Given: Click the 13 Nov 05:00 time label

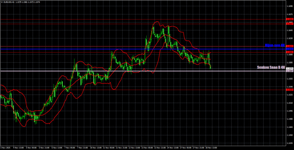Looking at the screenshot, I should point(147,148).
